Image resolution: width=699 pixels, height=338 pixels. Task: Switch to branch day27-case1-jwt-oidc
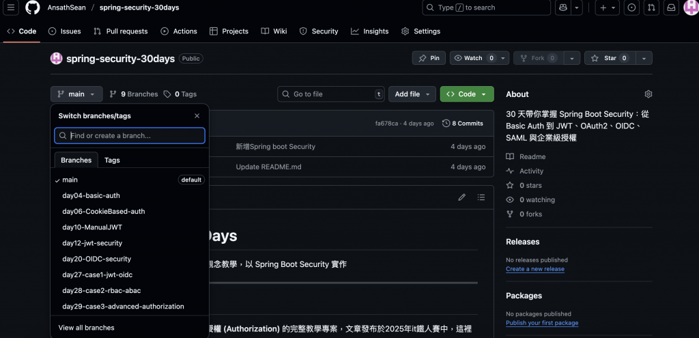pos(130,274)
